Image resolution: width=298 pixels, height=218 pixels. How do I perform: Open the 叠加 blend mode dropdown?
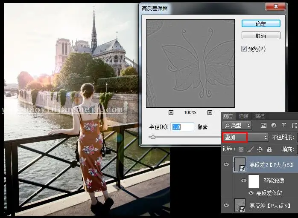click(x=245, y=137)
